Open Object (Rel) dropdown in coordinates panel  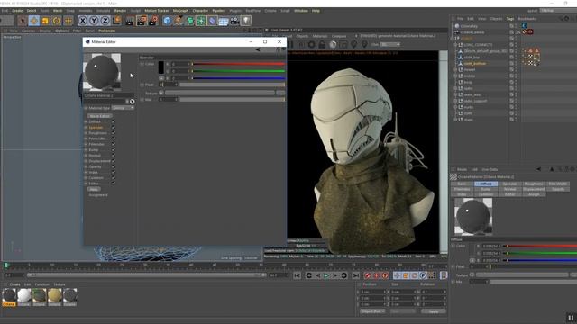[x=372, y=311]
